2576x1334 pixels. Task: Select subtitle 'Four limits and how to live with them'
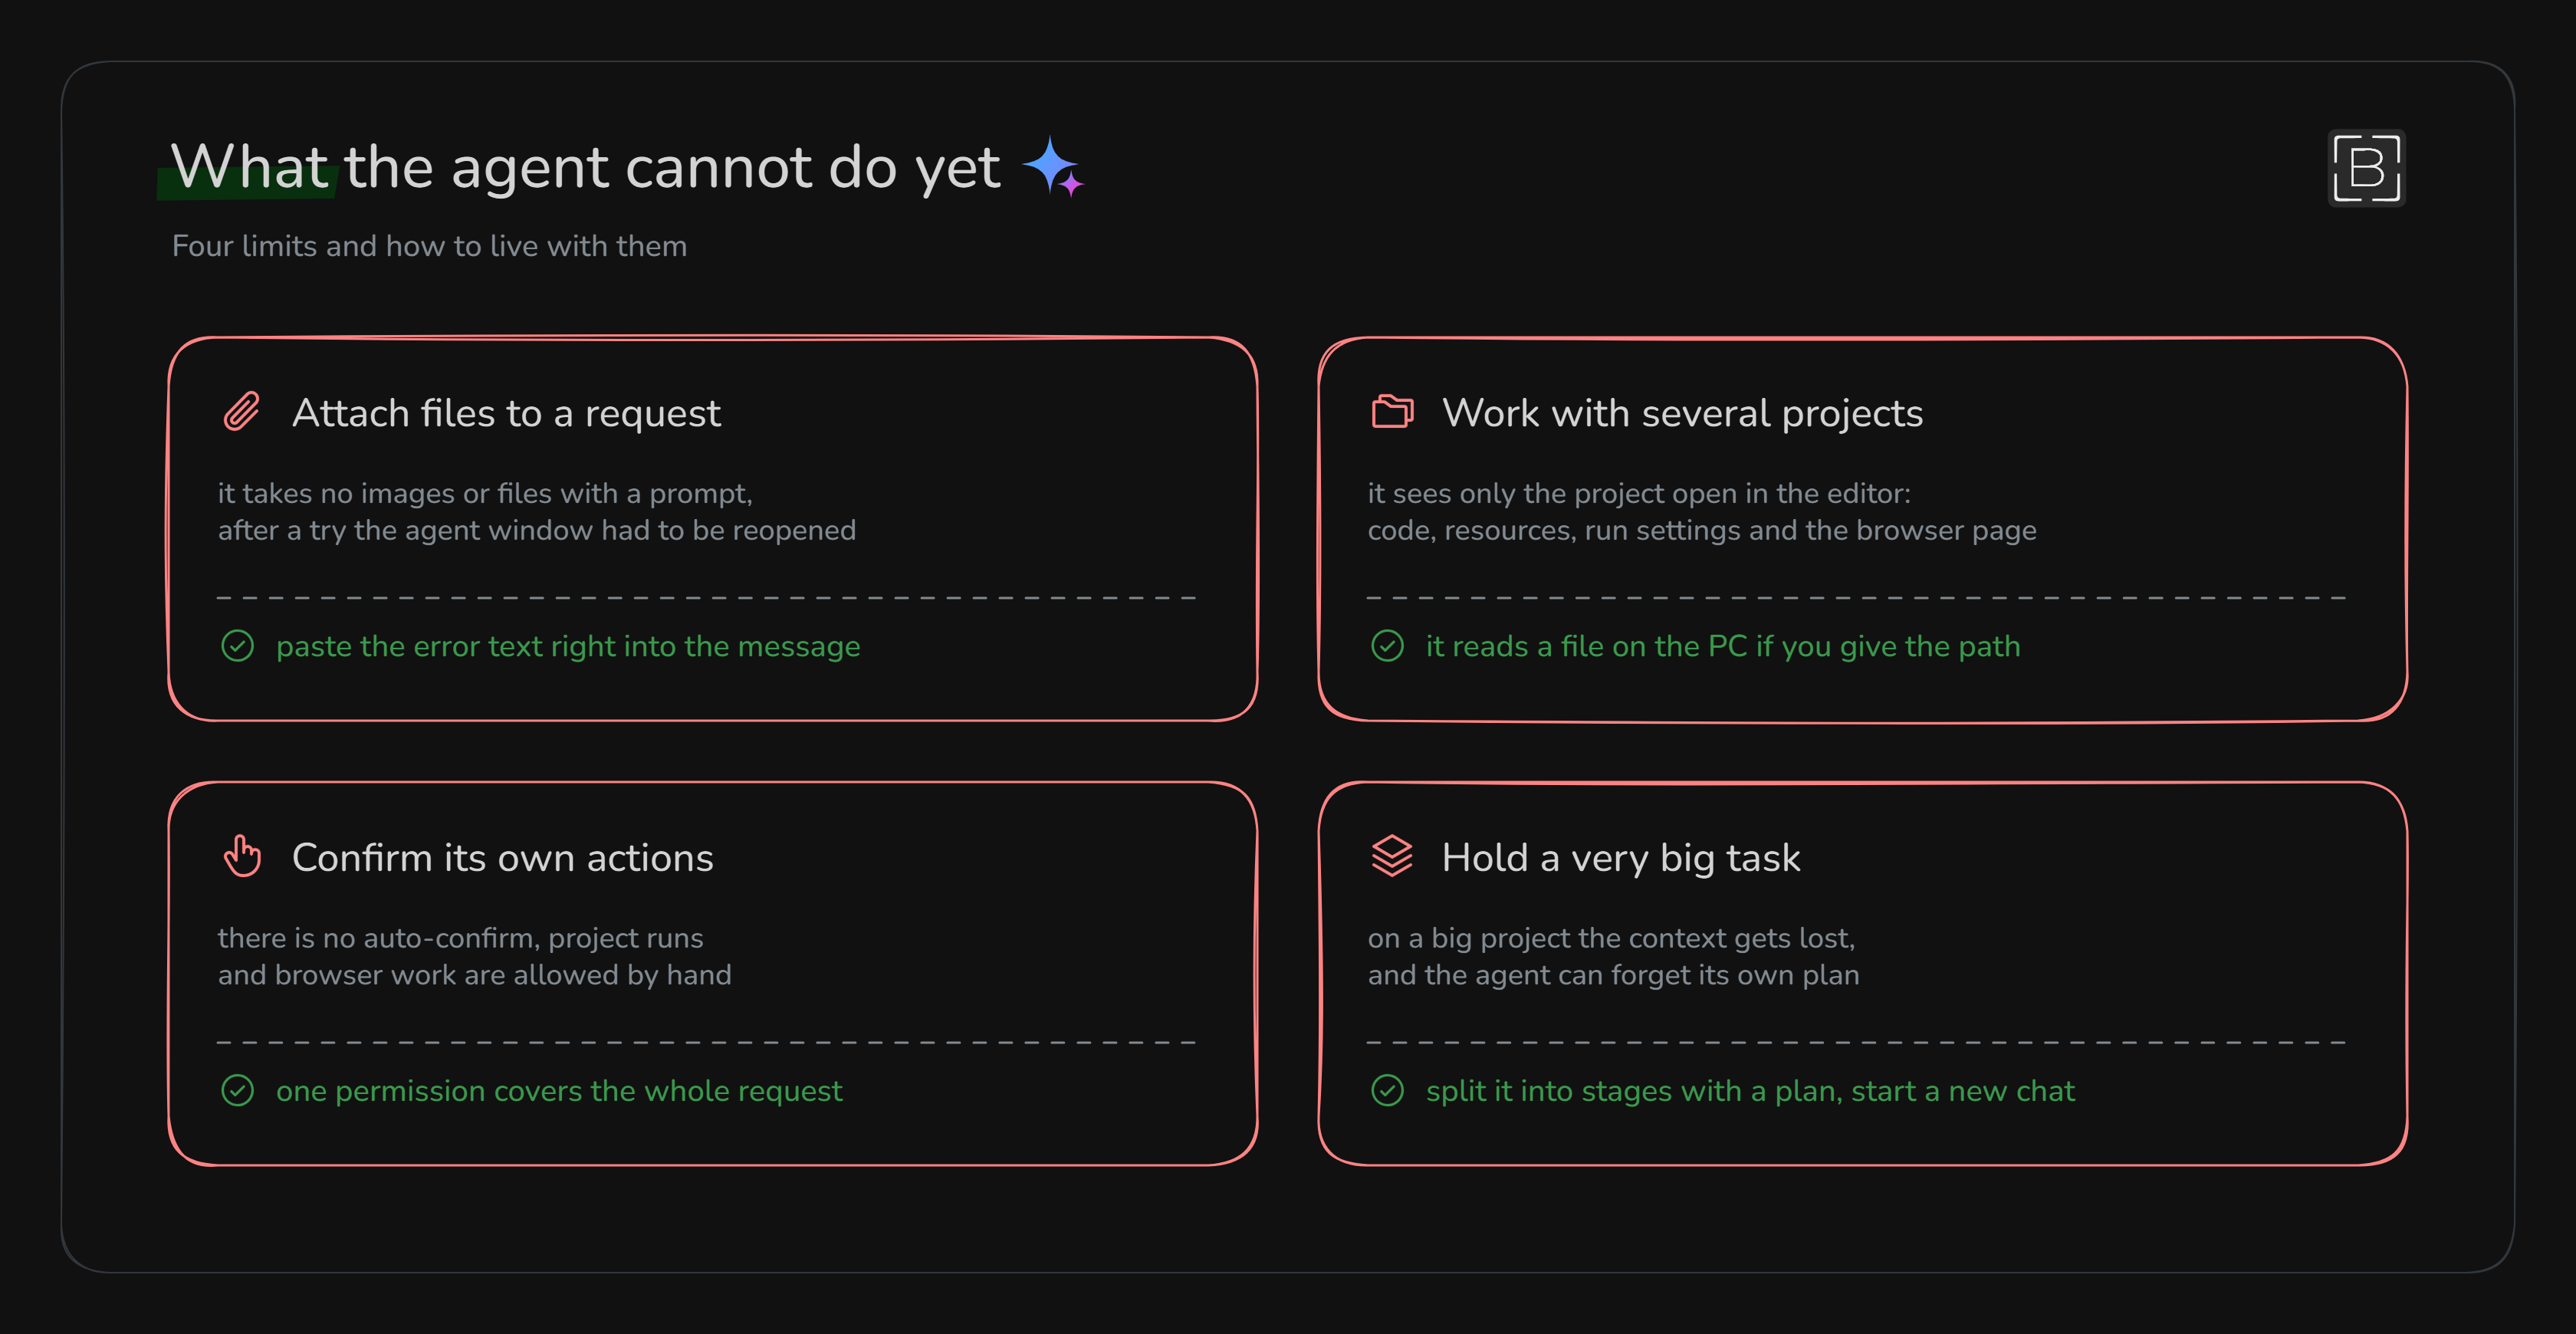pyautogui.click(x=429, y=246)
